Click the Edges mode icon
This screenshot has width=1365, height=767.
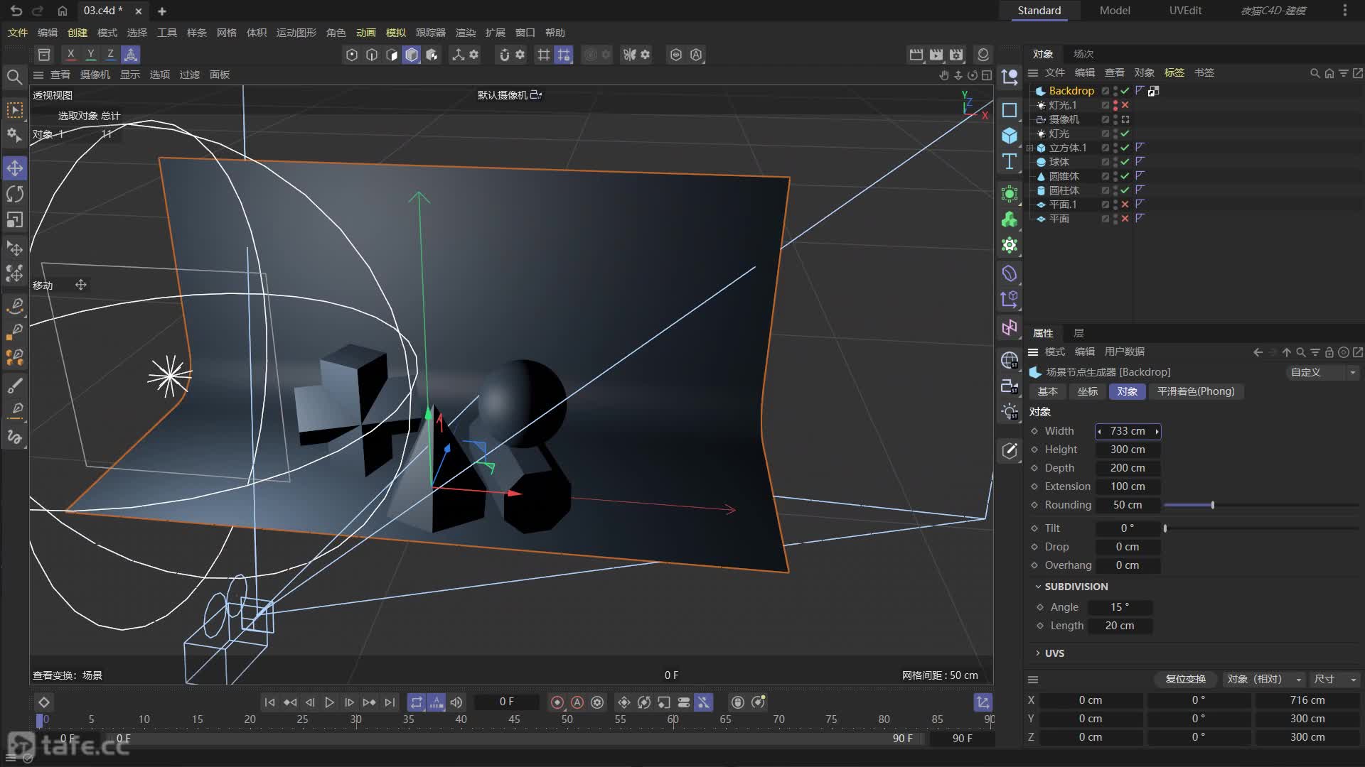(x=372, y=55)
